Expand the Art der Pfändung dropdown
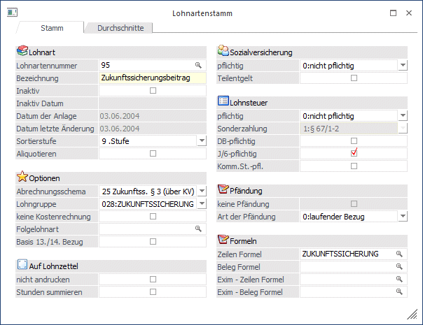This screenshot has height=325, width=423. pos(403,216)
